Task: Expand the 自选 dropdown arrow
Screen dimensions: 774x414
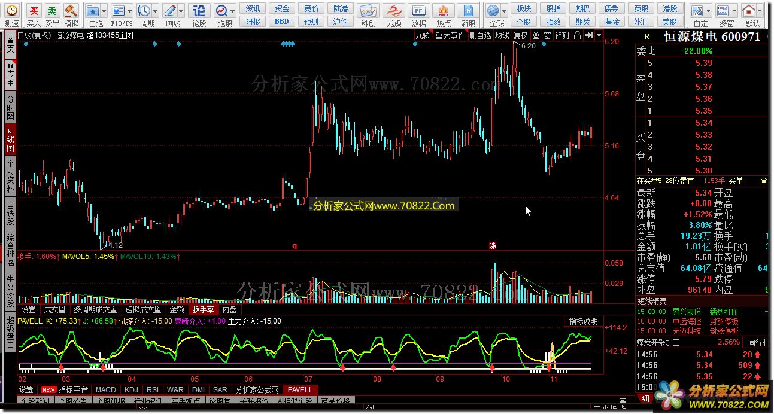Action: pos(104,11)
